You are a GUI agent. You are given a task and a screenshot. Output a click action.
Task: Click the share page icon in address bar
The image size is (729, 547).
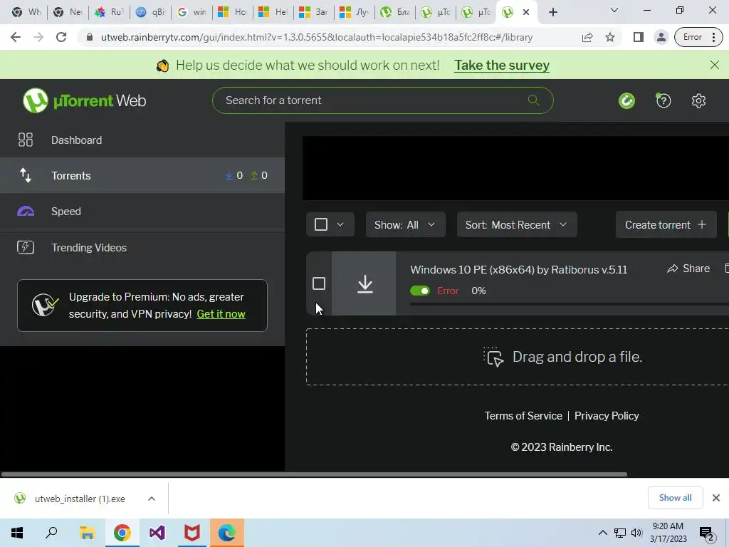(587, 37)
